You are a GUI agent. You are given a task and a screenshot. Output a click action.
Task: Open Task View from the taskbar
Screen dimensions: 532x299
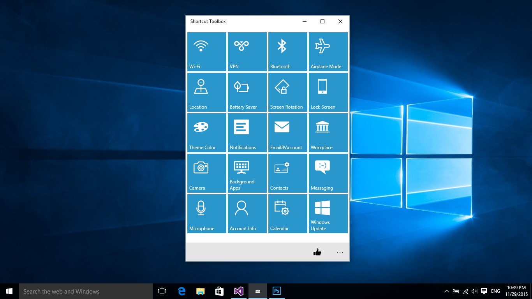coord(162,291)
